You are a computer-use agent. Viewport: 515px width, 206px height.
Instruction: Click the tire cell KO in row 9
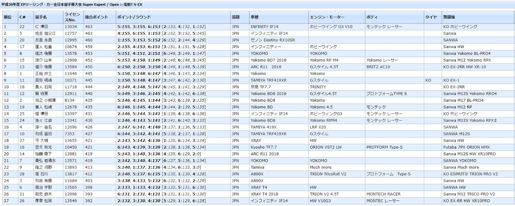428,80
